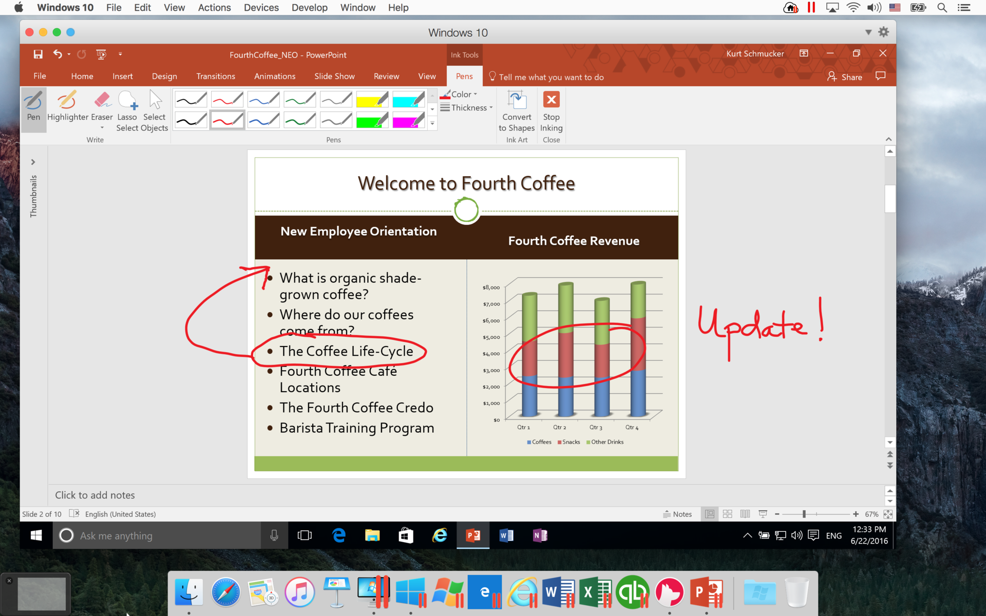The width and height of the screenshot is (986, 616).
Task: Choose the Lasso Select tool
Action: tap(127, 110)
